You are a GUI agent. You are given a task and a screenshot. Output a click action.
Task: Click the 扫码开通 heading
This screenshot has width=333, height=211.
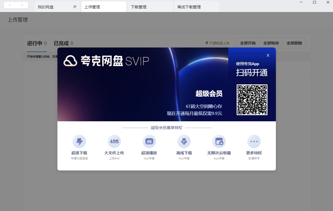pos(252,73)
